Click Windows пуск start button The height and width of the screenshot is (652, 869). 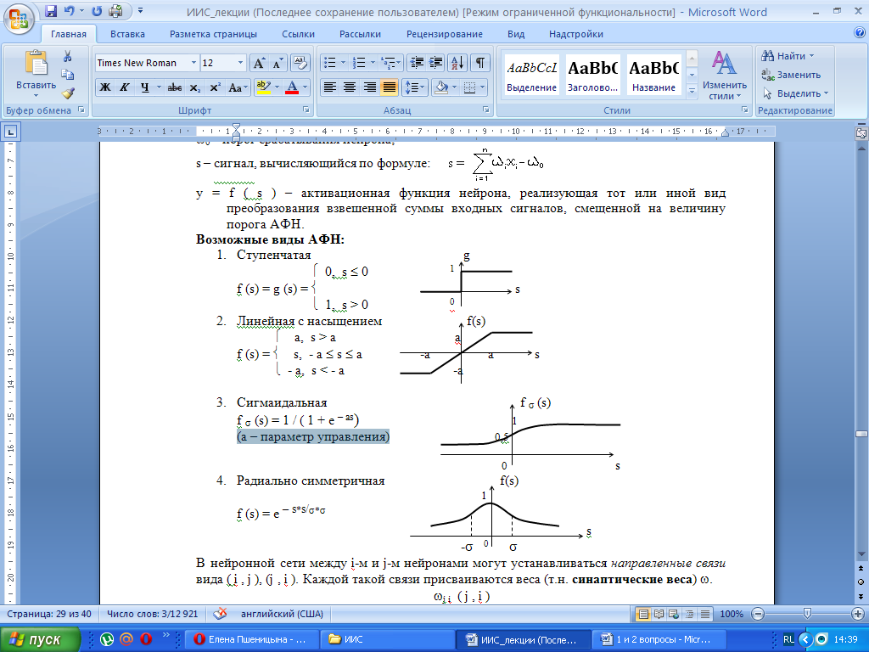40,639
